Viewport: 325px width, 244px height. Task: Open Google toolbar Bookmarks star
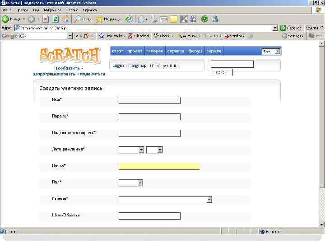(x=112, y=36)
